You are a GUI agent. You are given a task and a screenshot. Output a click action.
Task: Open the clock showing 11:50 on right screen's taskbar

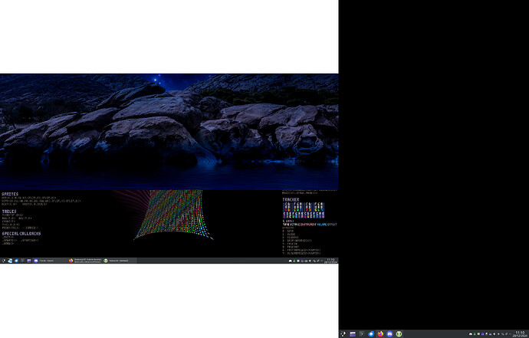tap(520, 334)
